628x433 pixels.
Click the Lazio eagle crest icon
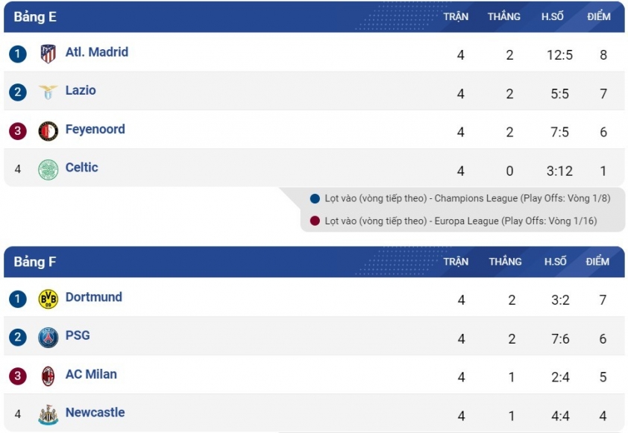pos(48,92)
